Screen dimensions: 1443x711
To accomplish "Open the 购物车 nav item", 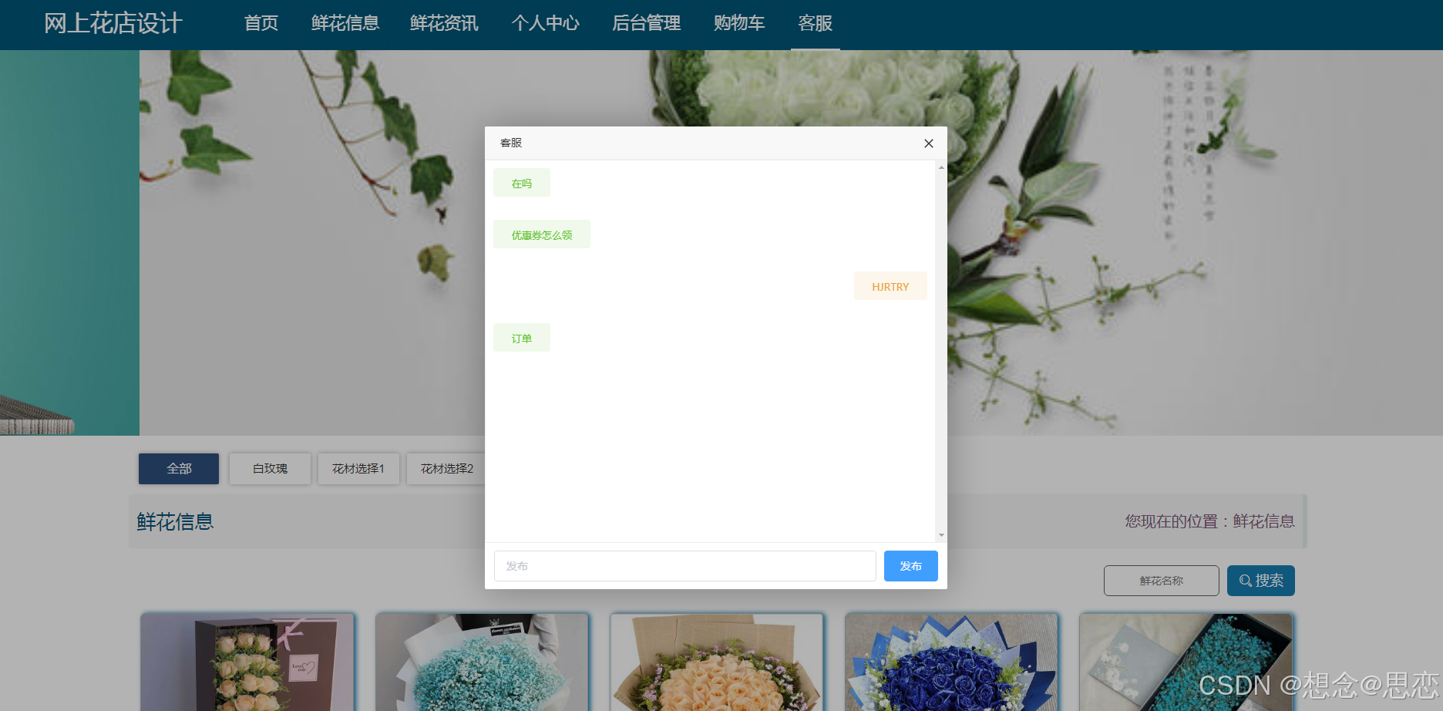I will 739,23.
